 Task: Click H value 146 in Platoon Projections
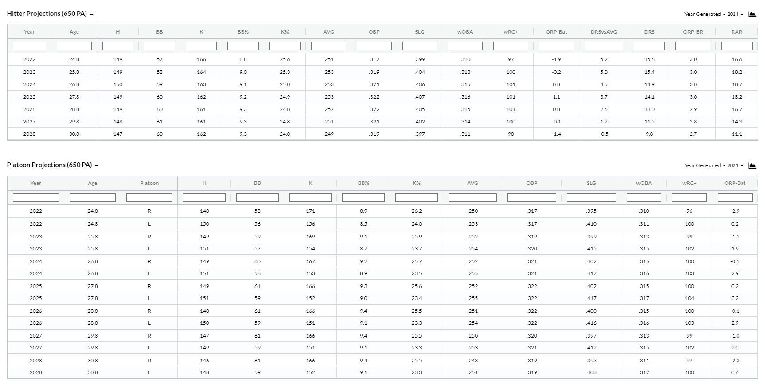tap(204, 361)
